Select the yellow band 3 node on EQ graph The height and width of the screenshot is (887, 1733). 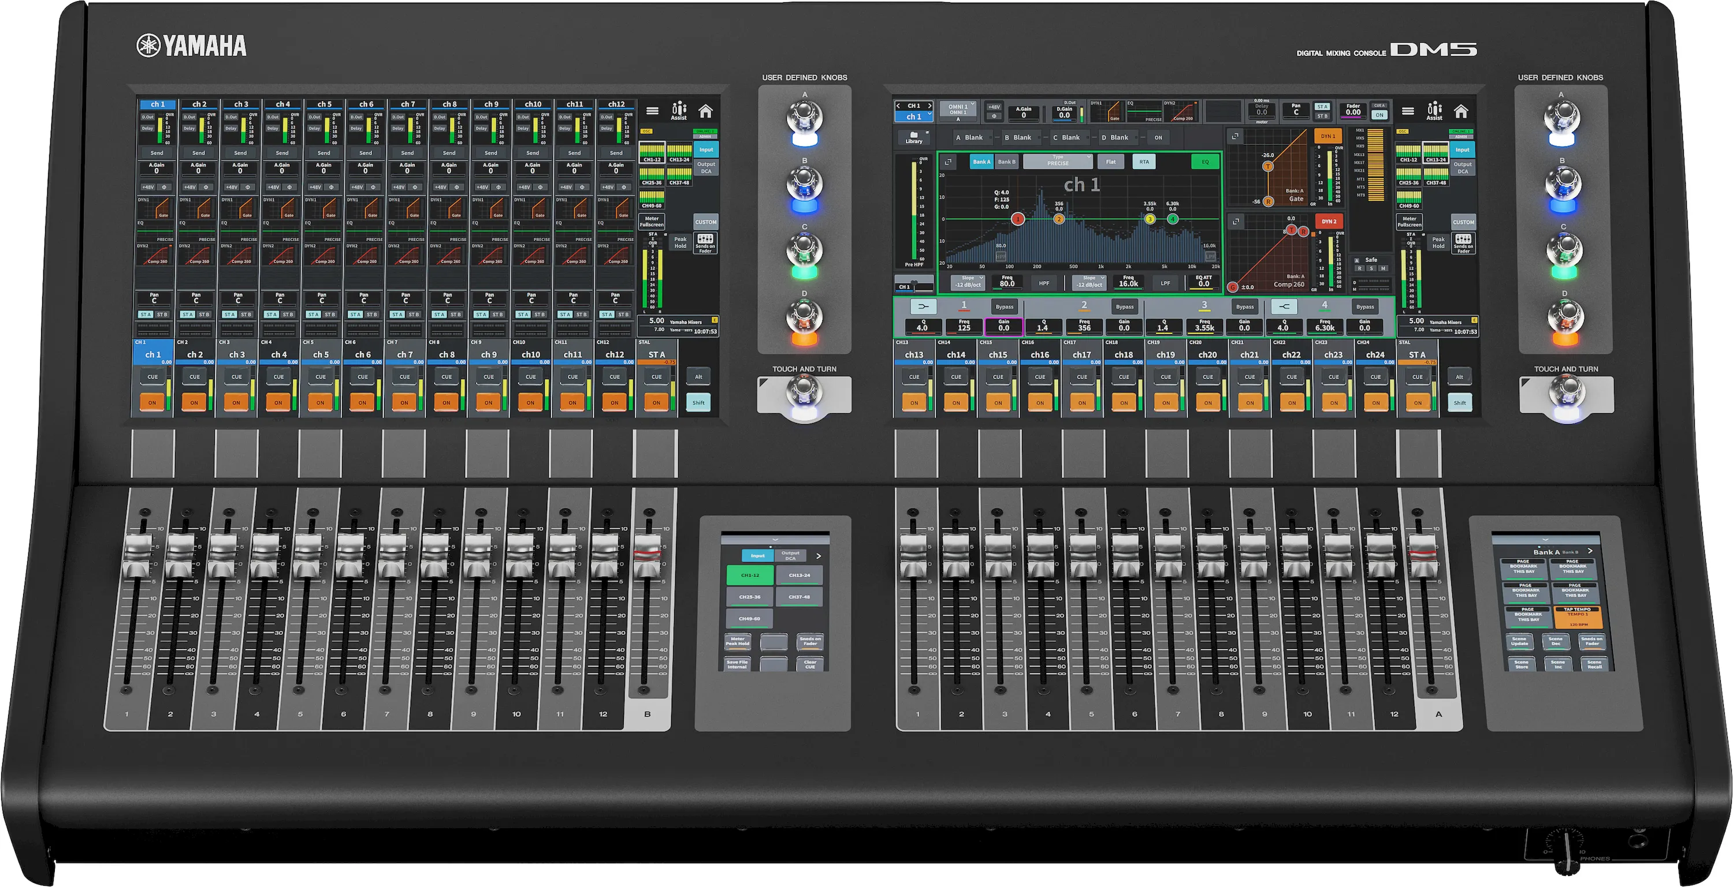click(1150, 219)
